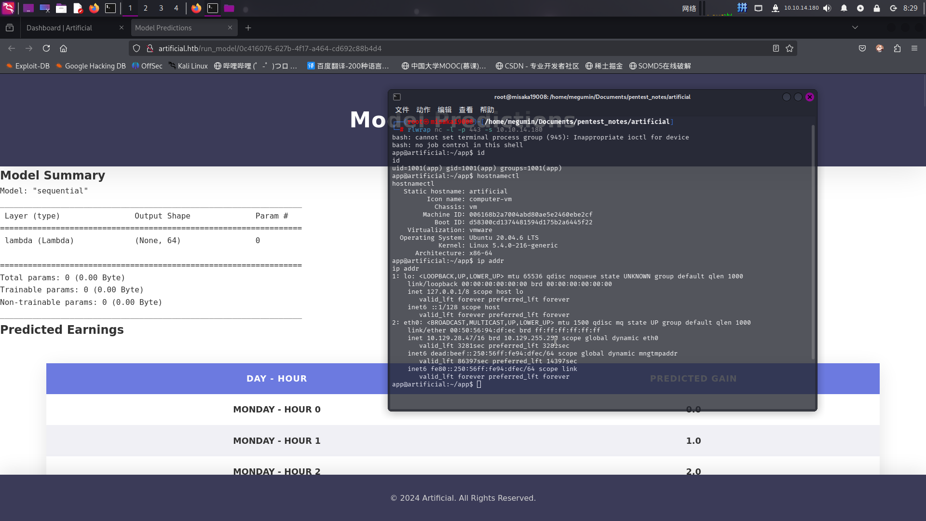This screenshot has width=926, height=521.
Task: Switch to workspace 2
Action: coord(146,8)
